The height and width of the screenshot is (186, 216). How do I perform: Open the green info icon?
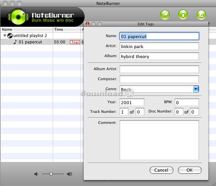point(183,15)
